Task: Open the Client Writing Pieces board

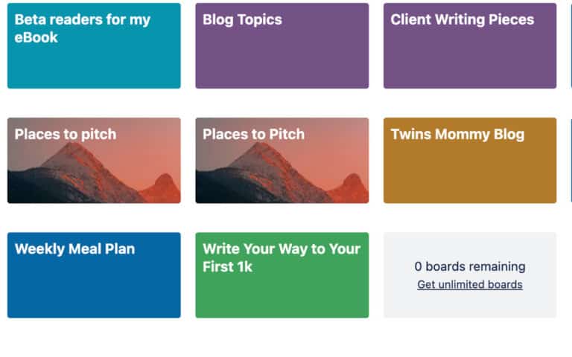Action: (x=470, y=46)
